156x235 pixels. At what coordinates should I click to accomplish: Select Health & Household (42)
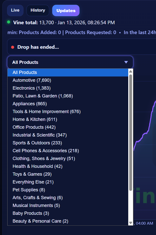point(68,166)
